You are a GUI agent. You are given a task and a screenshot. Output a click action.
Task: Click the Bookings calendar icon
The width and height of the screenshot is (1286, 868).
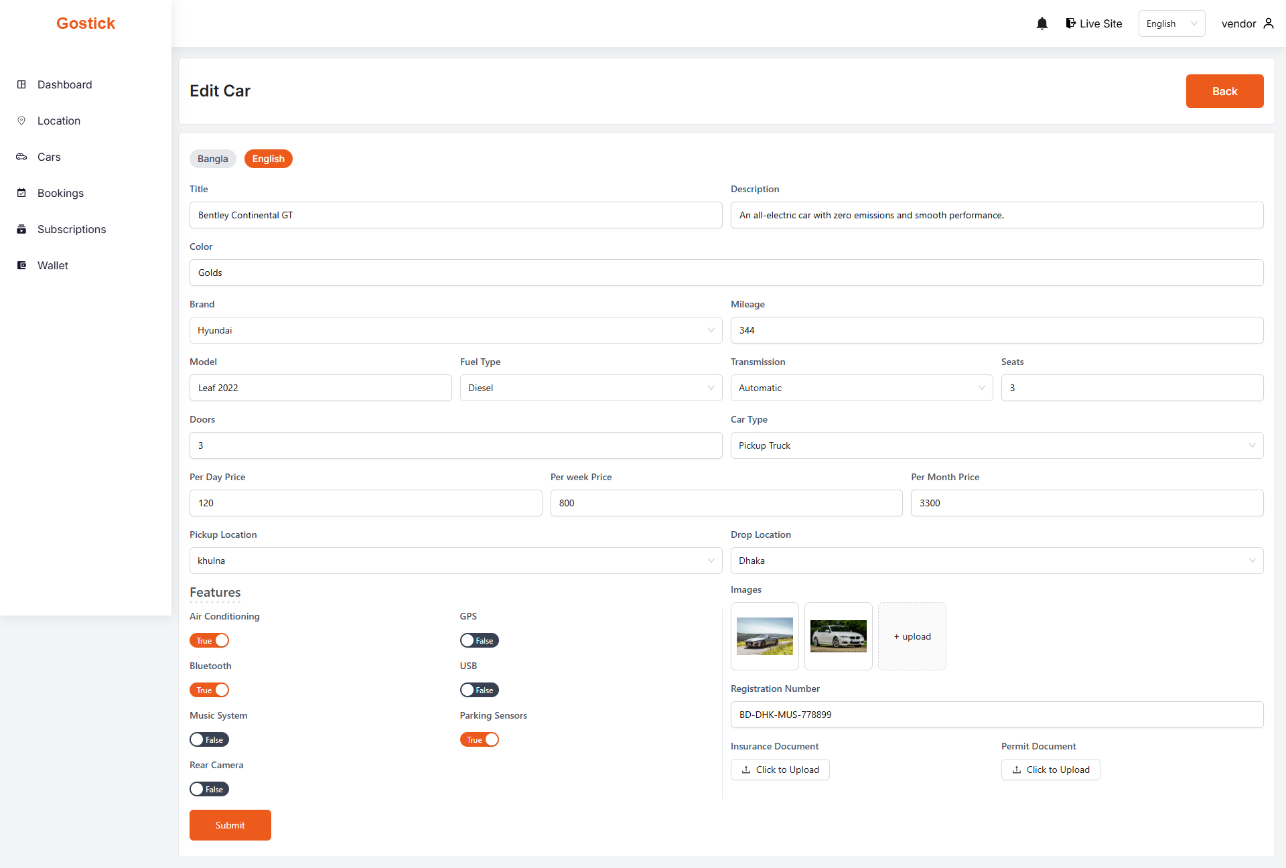pos(21,193)
